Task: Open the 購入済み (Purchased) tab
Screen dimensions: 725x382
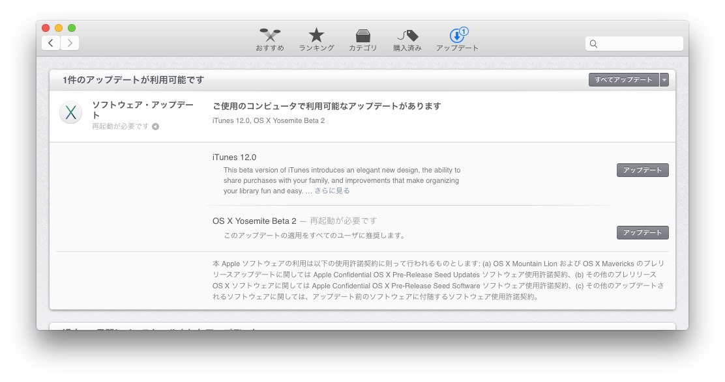Action: pos(407,40)
